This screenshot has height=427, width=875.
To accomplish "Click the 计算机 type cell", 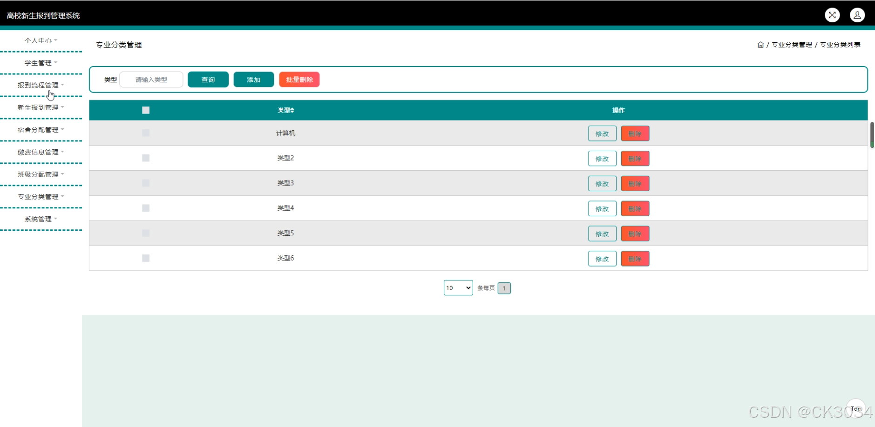I will click(x=285, y=133).
